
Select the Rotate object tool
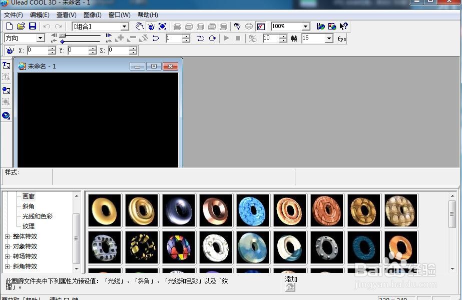coord(152,26)
